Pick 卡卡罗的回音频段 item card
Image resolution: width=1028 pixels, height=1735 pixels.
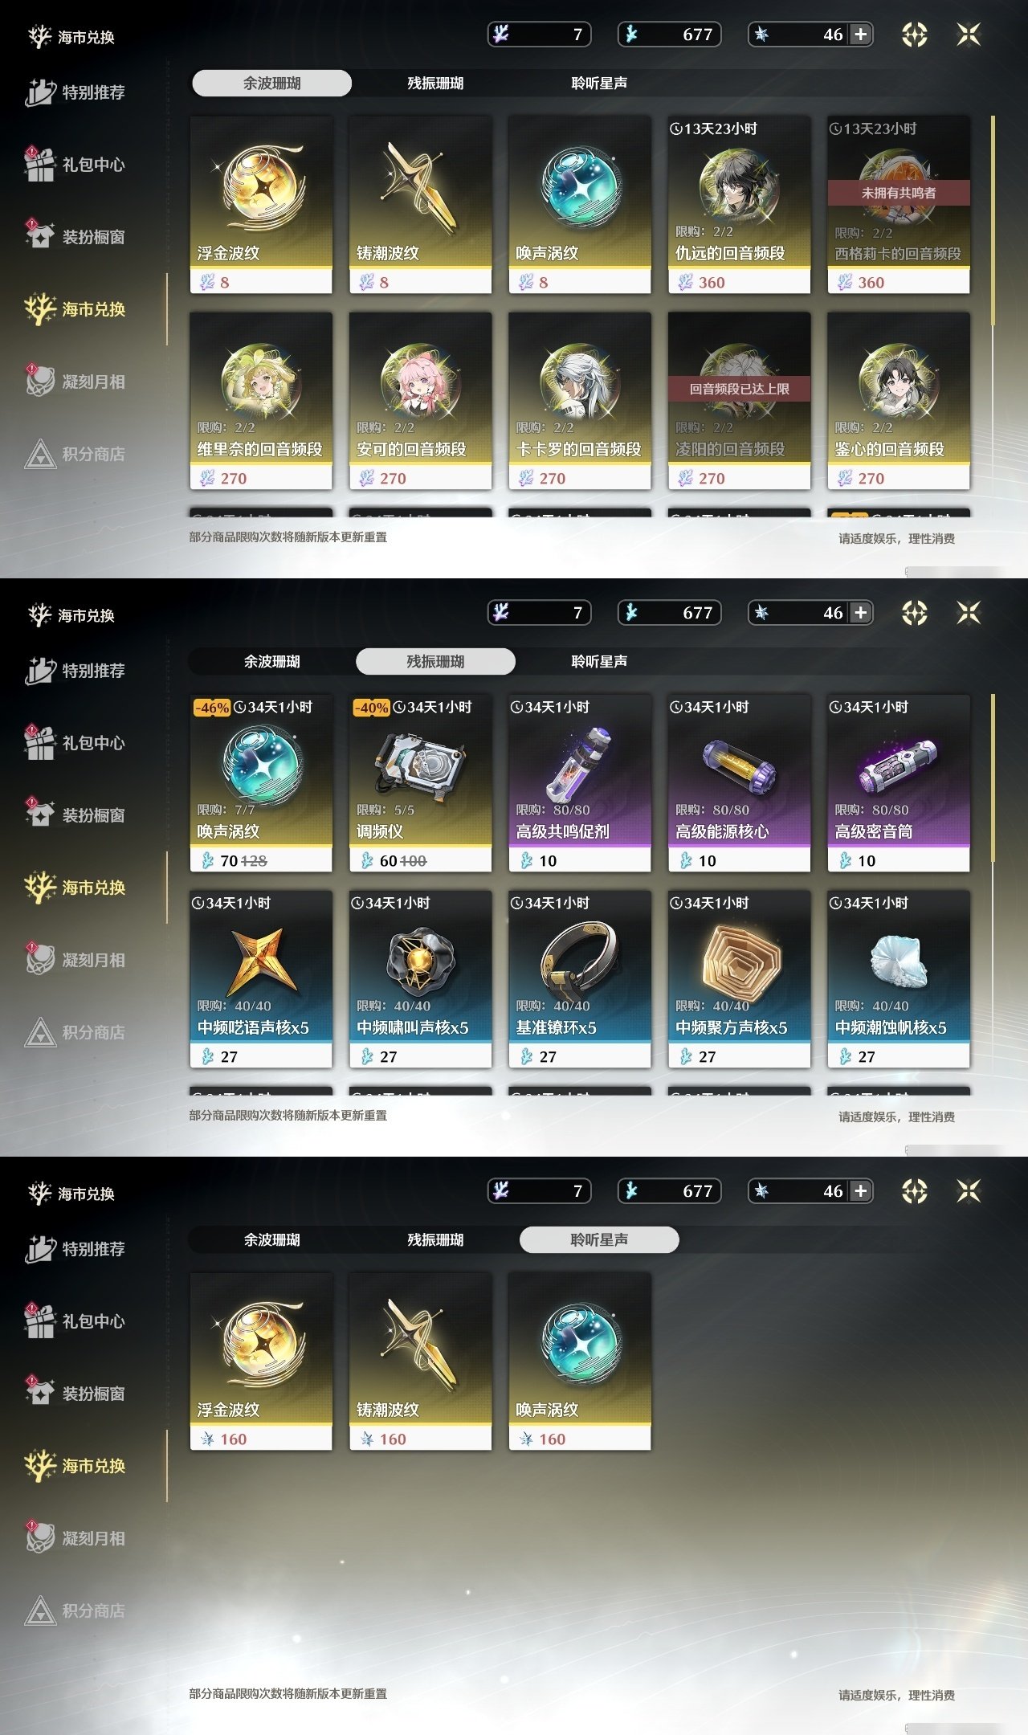(x=580, y=401)
